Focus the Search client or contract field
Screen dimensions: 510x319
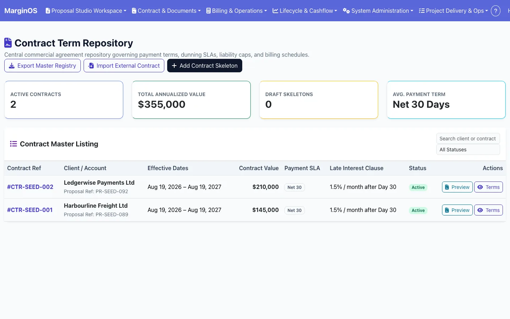pyautogui.click(x=468, y=139)
